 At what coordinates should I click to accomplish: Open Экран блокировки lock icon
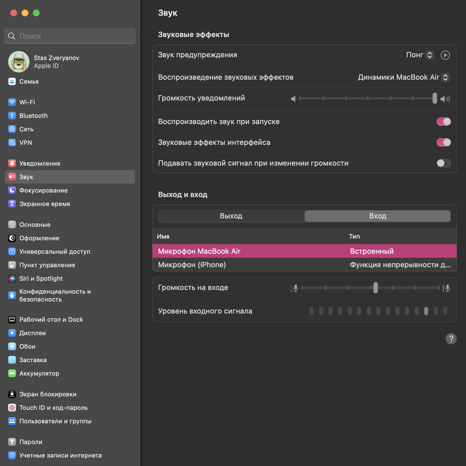pyautogui.click(x=12, y=394)
